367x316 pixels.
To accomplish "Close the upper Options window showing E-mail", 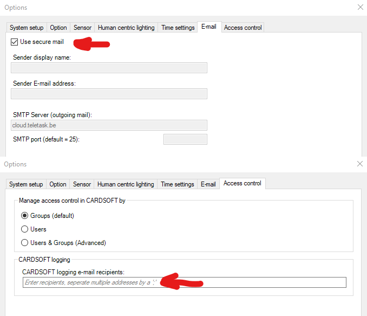I will tap(361, 7).
